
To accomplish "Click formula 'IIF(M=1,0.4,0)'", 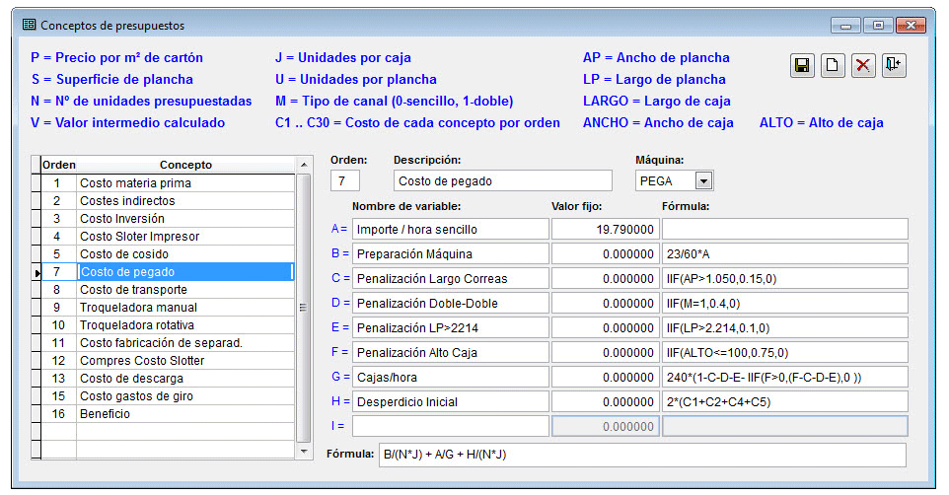I will 785,303.
